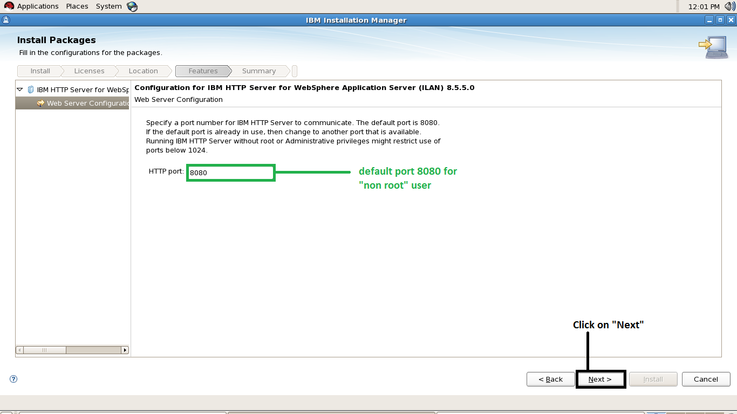Click the Web Server Configuration icon
The width and height of the screenshot is (737, 414).
tap(41, 103)
